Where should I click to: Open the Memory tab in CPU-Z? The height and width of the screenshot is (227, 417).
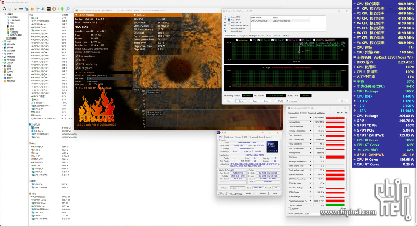238,137
